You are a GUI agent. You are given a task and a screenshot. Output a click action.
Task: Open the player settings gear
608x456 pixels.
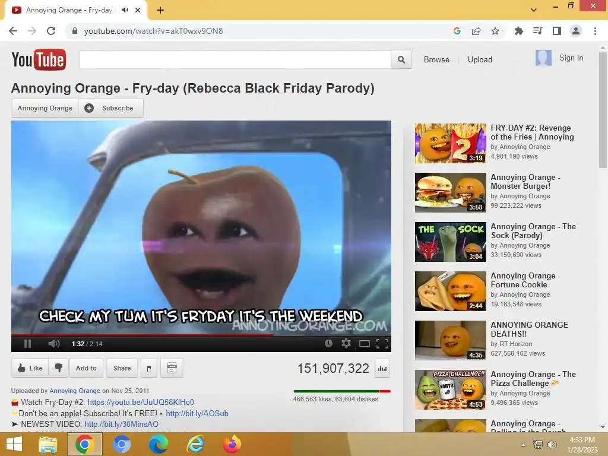pos(346,343)
